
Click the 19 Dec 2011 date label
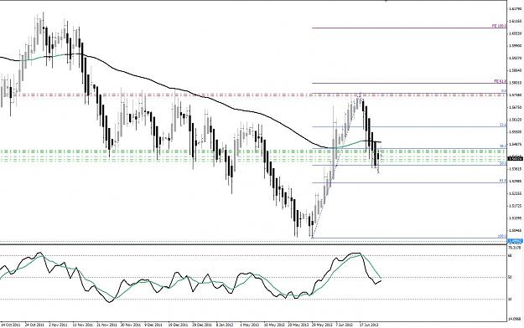[x=178, y=325]
